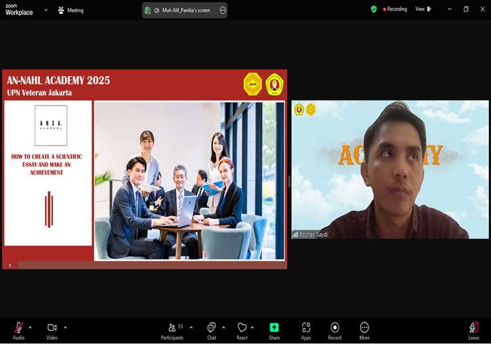Click the green Share screen button

(274, 328)
